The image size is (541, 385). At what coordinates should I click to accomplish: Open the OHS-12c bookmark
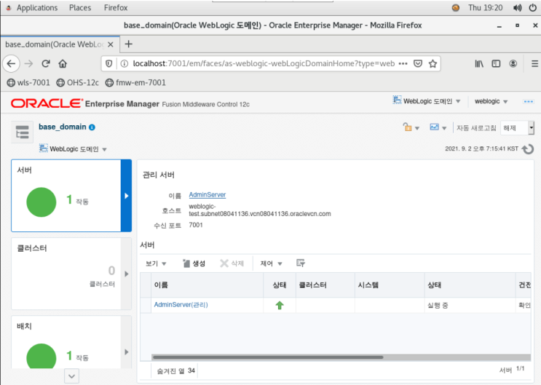[78, 83]
